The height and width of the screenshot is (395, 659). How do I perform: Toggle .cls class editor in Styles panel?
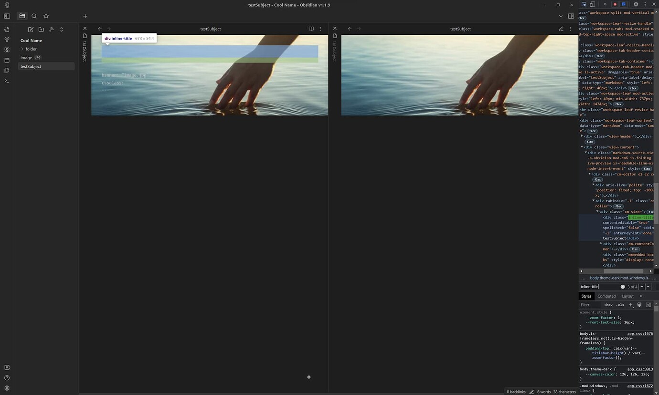pos(620,304)
